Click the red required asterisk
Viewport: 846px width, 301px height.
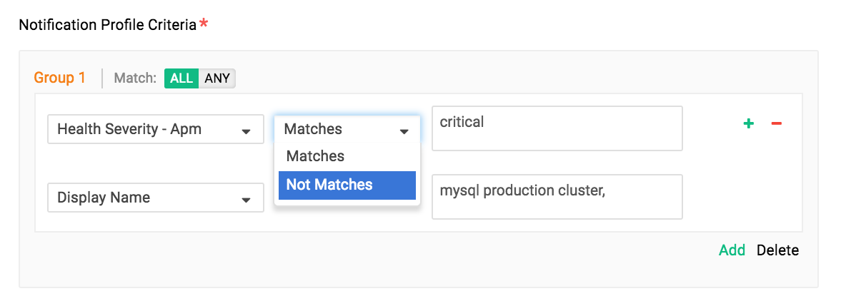204,23
